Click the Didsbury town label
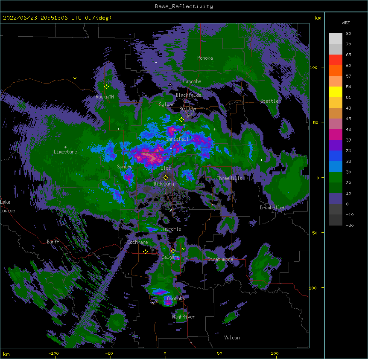The image size is (368, 359). (164, 184)
